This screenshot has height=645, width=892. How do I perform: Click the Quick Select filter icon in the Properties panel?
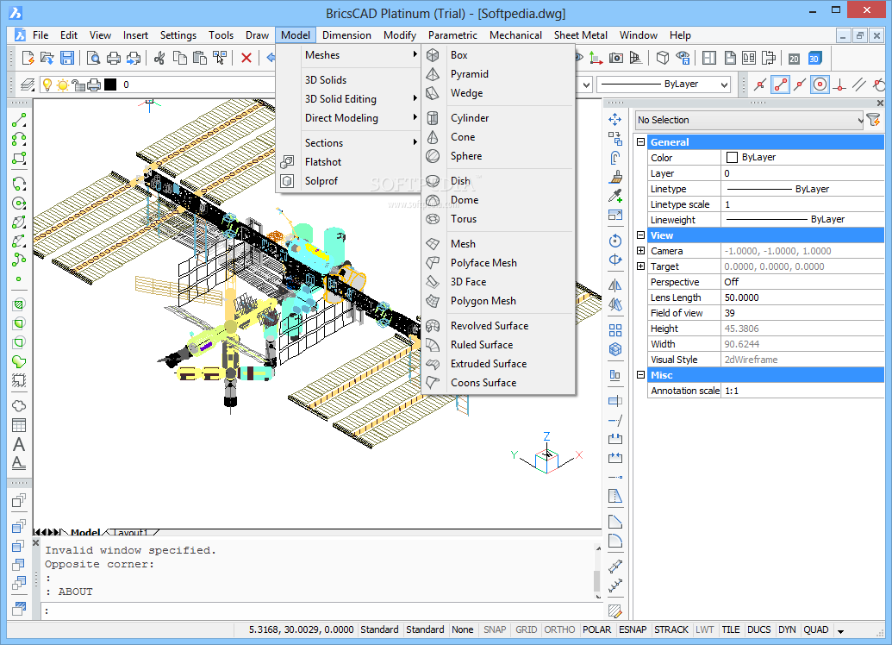click(873, 120)
